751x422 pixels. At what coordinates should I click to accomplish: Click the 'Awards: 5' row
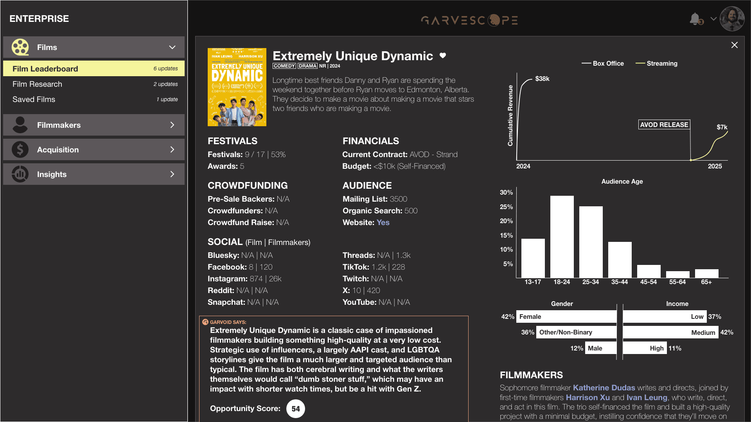click(226, 166)
